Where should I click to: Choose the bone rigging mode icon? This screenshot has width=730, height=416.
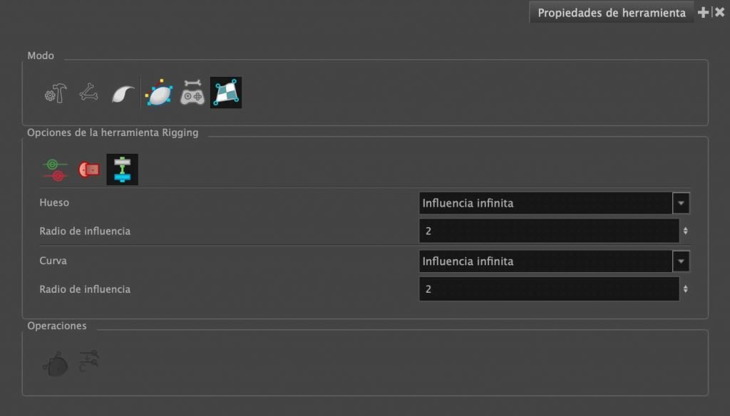(x=88, y=92)
